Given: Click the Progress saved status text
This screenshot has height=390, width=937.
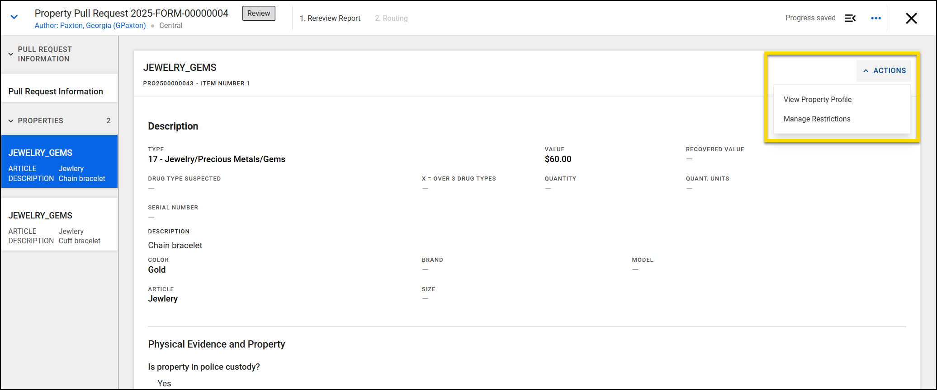Looking at the screenshot, I should pos(810,18).
